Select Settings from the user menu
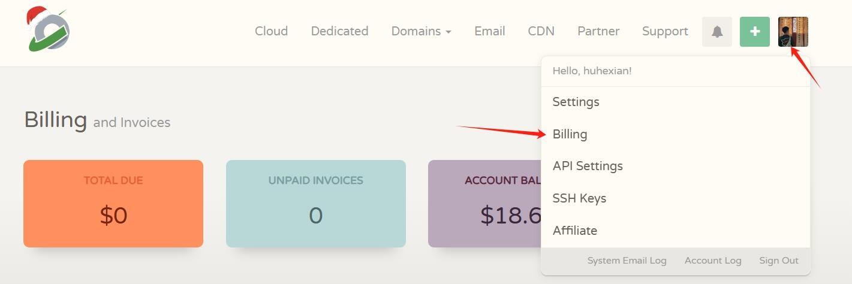The width and height of the screenshot is (852, 284). (576, 102)
